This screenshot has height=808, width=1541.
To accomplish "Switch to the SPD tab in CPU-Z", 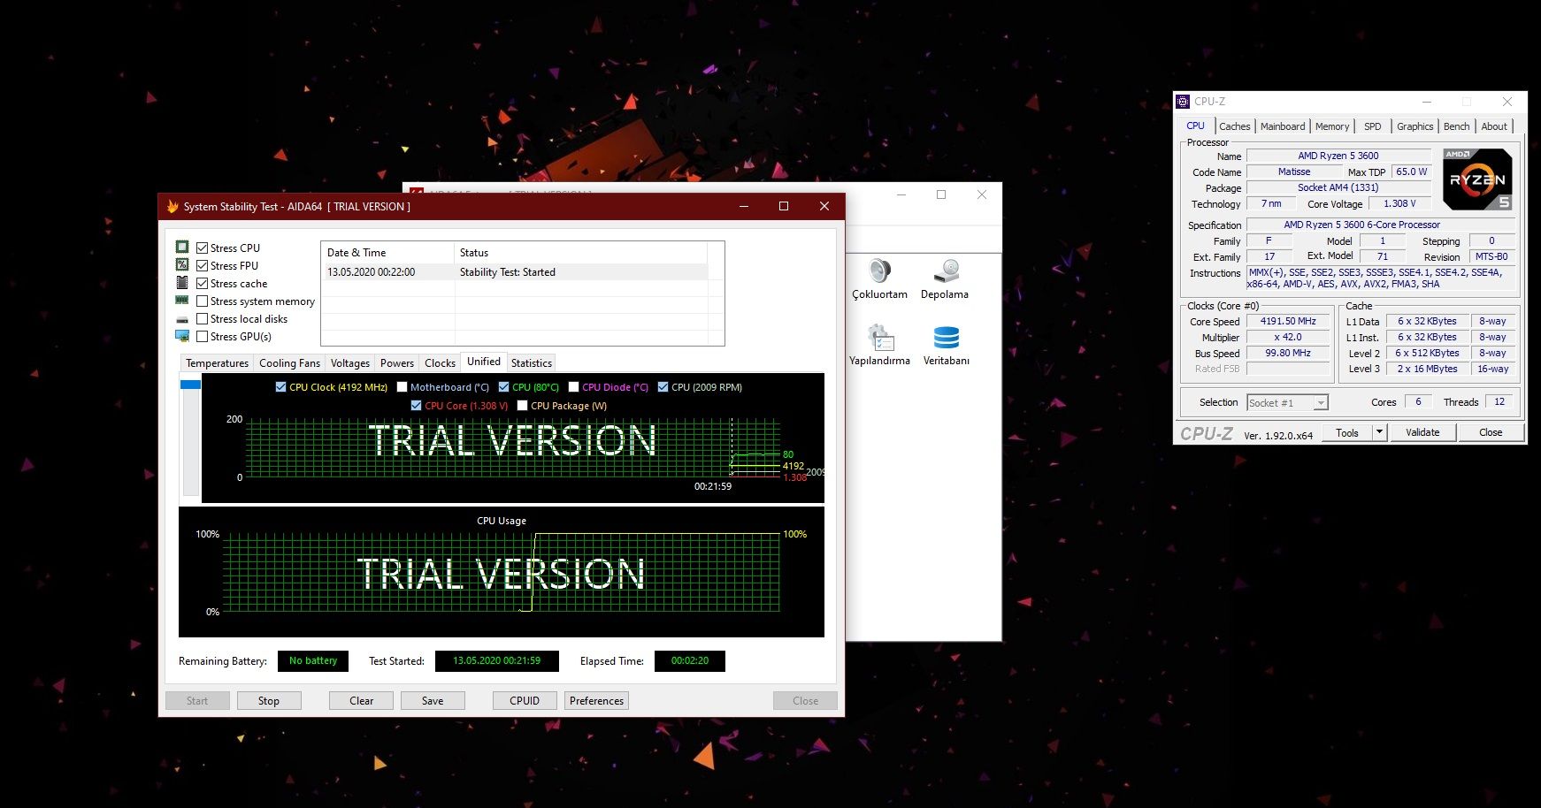I will [x=1373, y=126].
